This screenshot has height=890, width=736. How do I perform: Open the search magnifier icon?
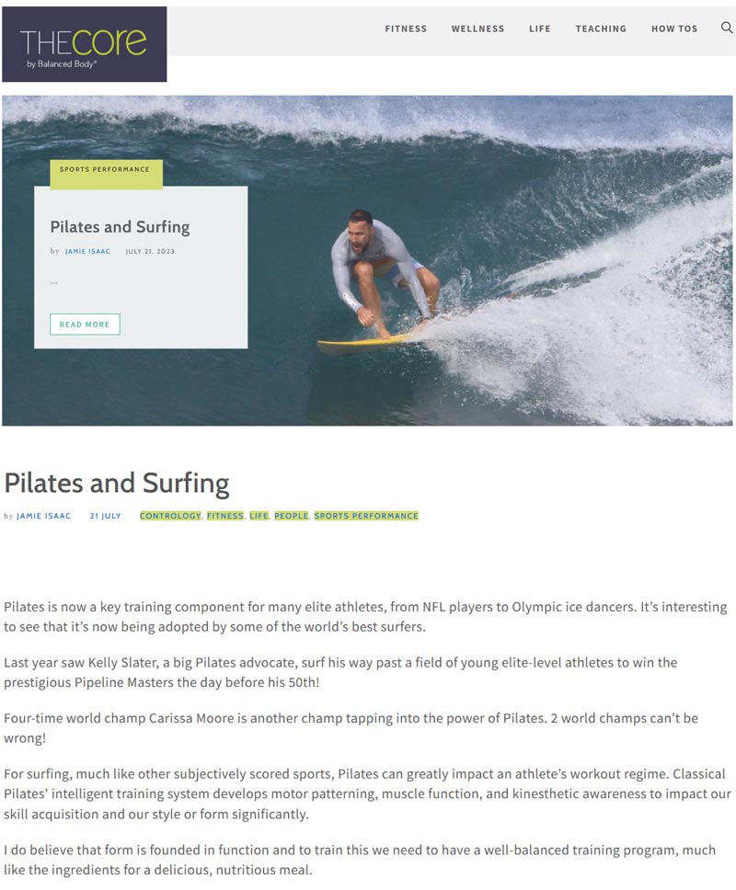pyautogui.click(x=727, y=29)
